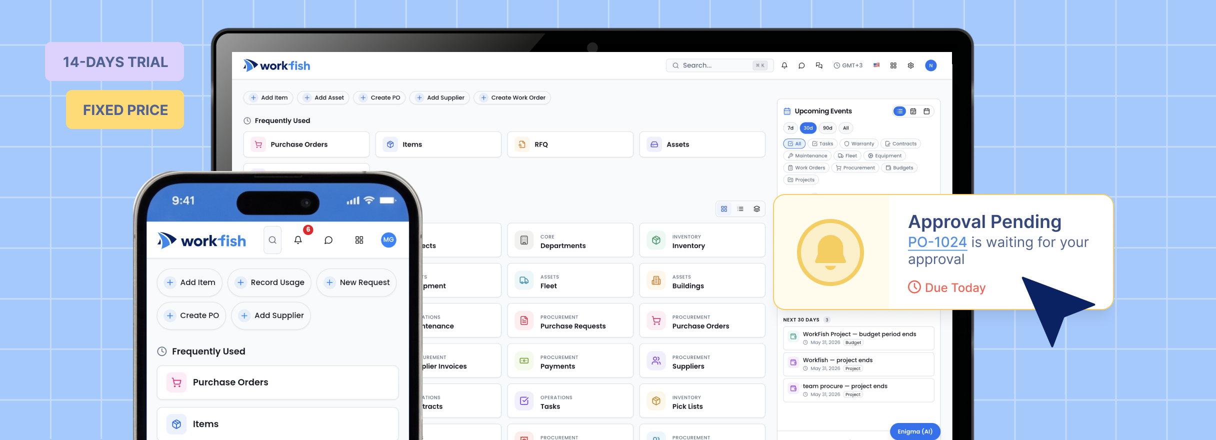The width and height of the screenshot is (1216, 440).
Task: Show Upcoming Events as a list
Action: 899,111
